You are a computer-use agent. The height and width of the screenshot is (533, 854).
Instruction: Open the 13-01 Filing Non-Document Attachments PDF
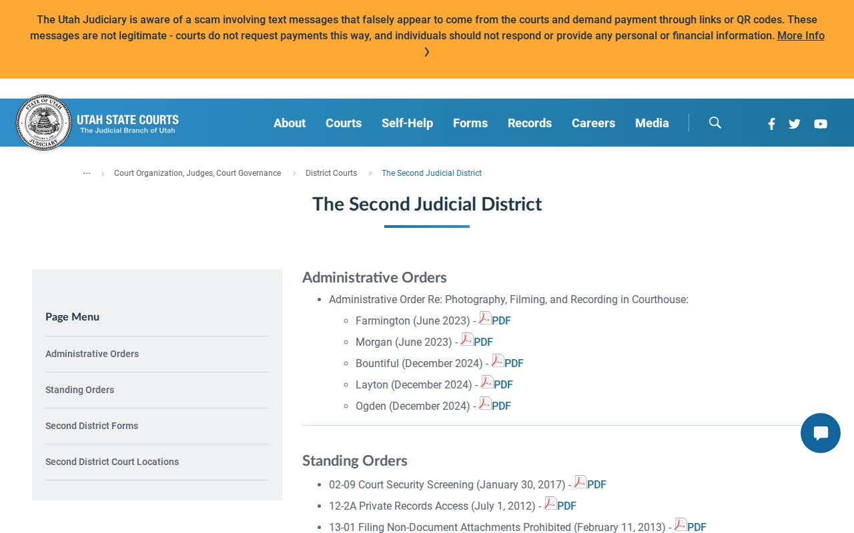click(x=691, y=526)
